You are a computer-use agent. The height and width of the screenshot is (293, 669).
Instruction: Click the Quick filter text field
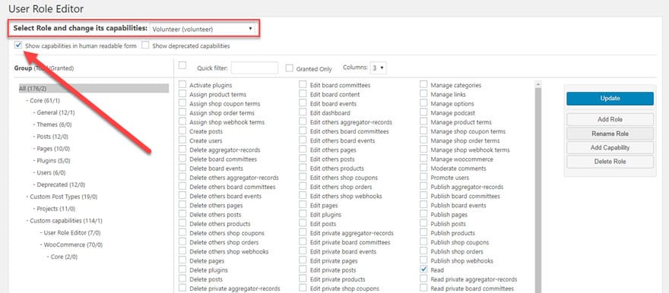254,68
